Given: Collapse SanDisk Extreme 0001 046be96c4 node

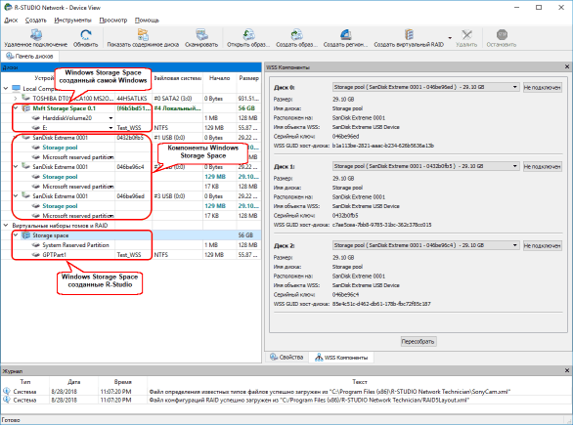Looking at the screenshot, I should [16, 166].
